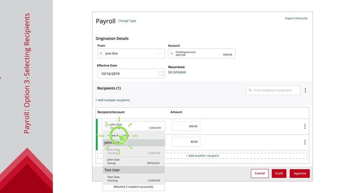
Task: Collapse the From dropdown chevron
Action: 161,54
